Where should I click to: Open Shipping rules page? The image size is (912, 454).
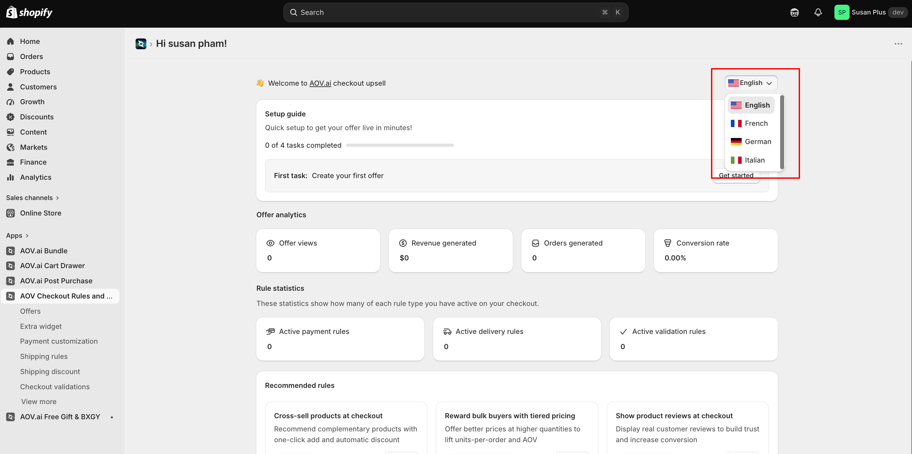point(44,357)
